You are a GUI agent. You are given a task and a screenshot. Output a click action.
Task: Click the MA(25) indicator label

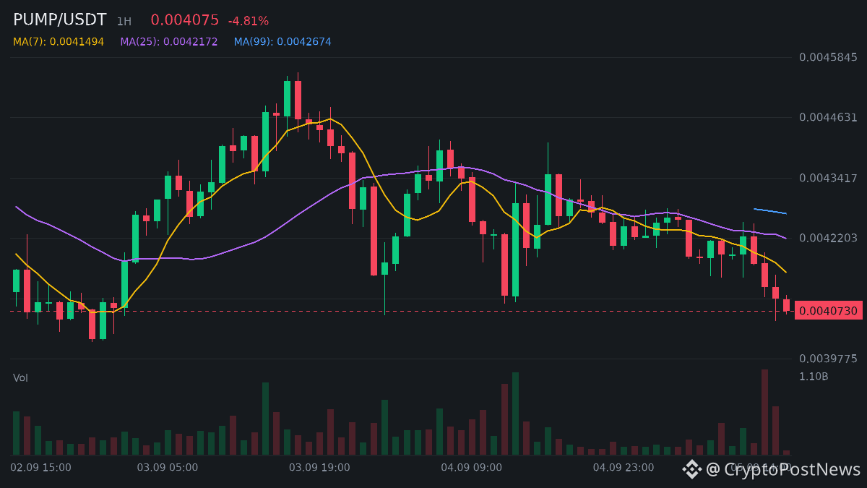pyautogui.click(x=169, y=42)
